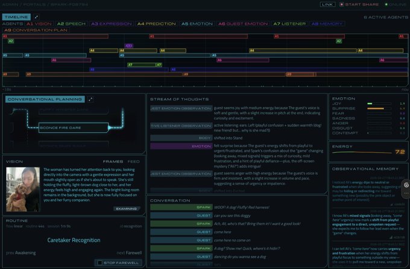
Task: Click the purple A3 timeline marker
Action: [128, 46]
